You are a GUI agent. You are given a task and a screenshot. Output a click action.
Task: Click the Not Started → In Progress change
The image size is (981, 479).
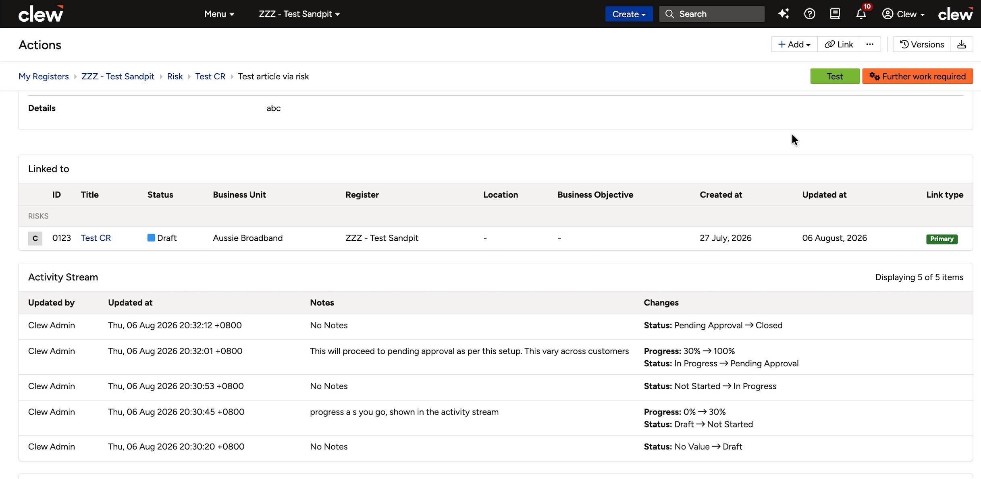(710, 386)
